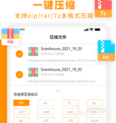Viewport: 116px width, 123px height.
Task: Collapse the format panel with the chevron
Action: (x=58, y=91)
